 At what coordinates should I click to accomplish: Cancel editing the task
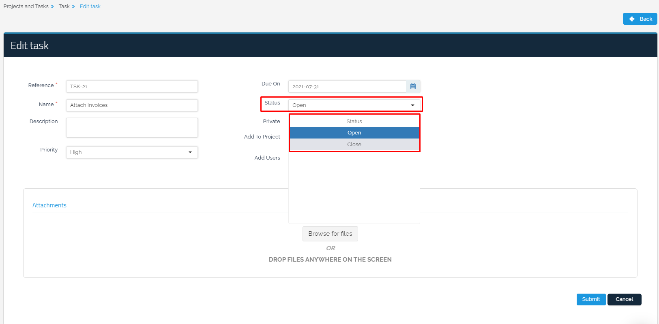click(x=624, y=299)
